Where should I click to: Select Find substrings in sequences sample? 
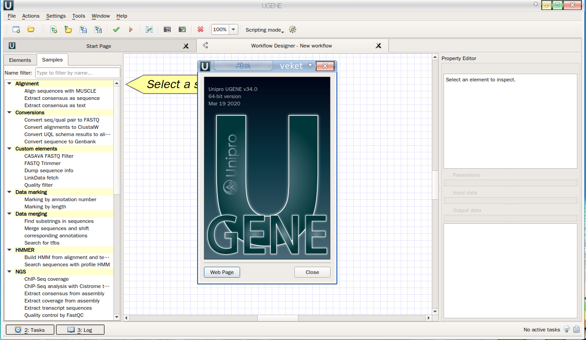click(59, 221)
